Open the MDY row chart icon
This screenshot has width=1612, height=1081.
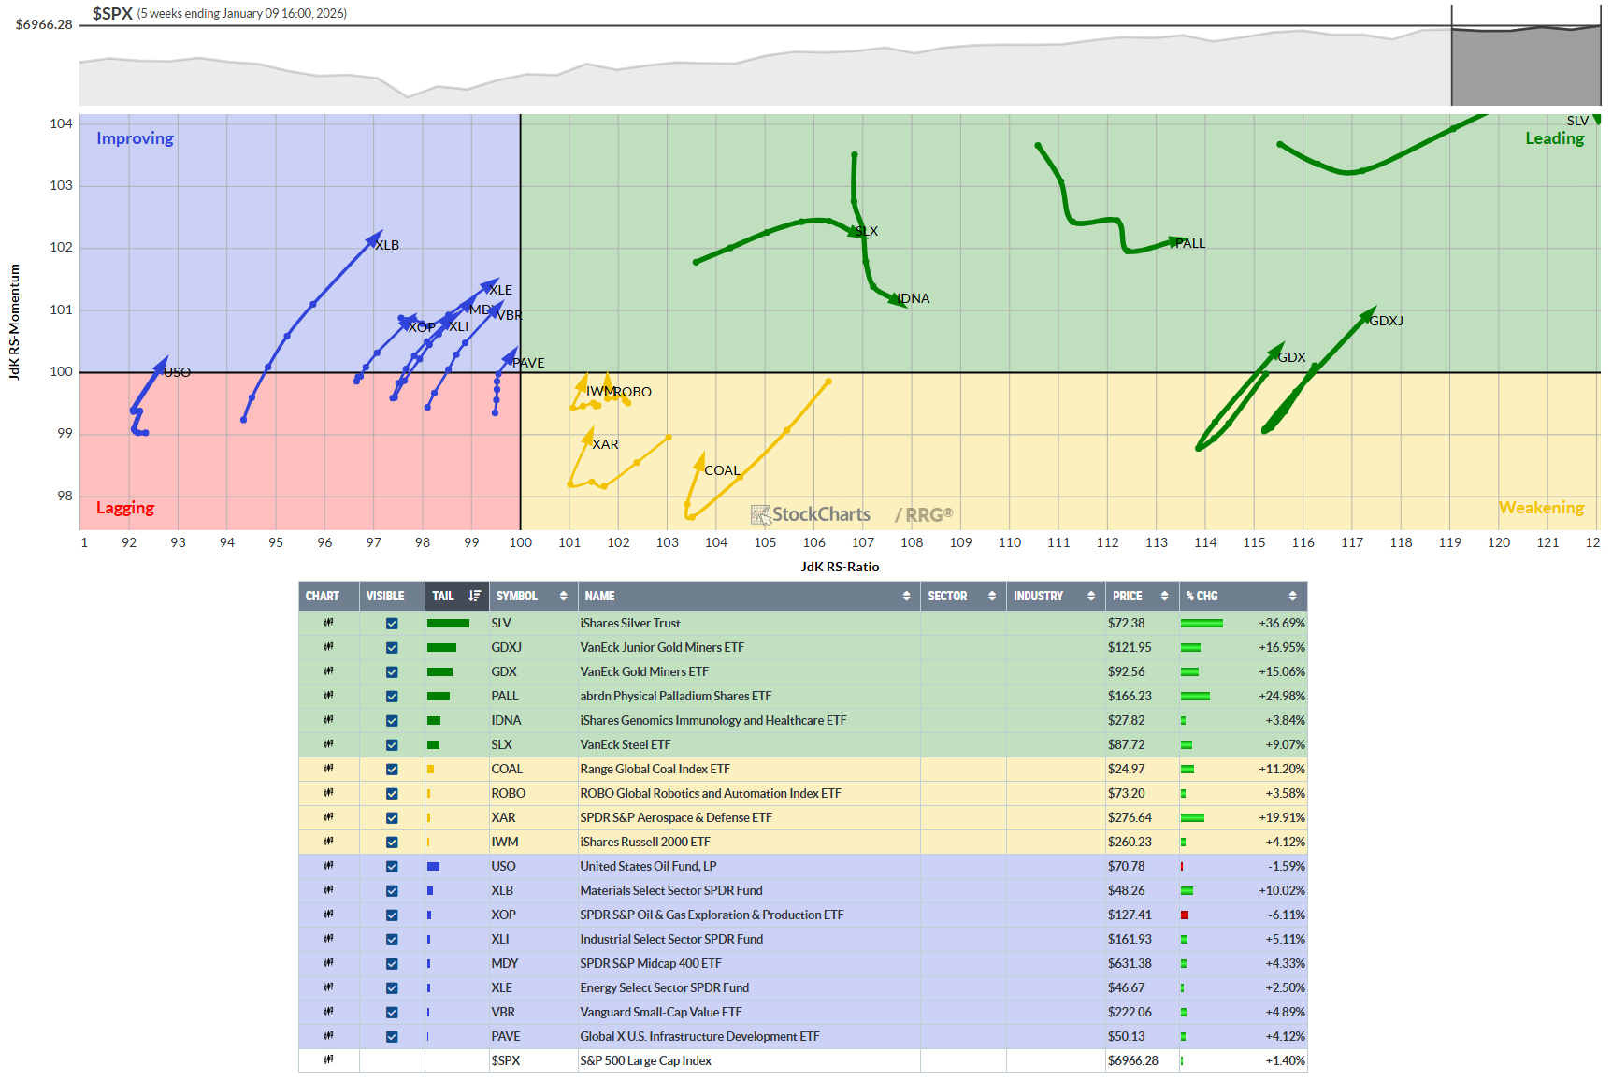[328, 963]
